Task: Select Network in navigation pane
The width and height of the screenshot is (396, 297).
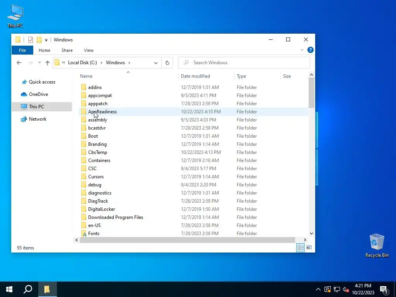Action: click(x=38, y=119)
